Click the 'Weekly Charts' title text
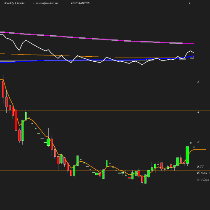 [x=14, y=3]
